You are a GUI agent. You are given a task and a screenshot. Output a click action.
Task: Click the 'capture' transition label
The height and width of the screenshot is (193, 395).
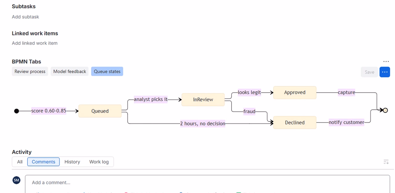pyautogui.click(x=346, y=92)
